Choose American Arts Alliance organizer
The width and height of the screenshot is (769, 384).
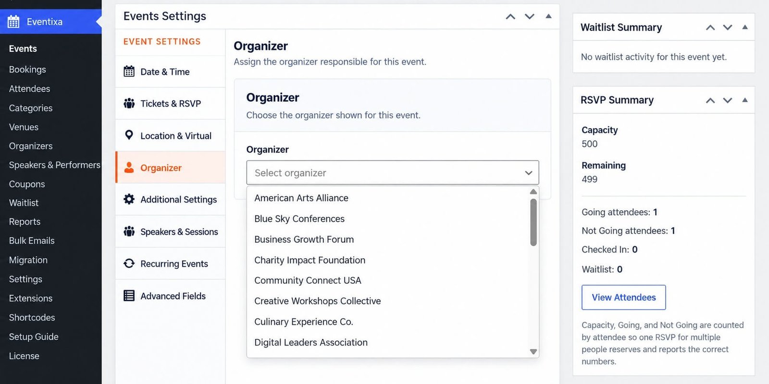301,198
